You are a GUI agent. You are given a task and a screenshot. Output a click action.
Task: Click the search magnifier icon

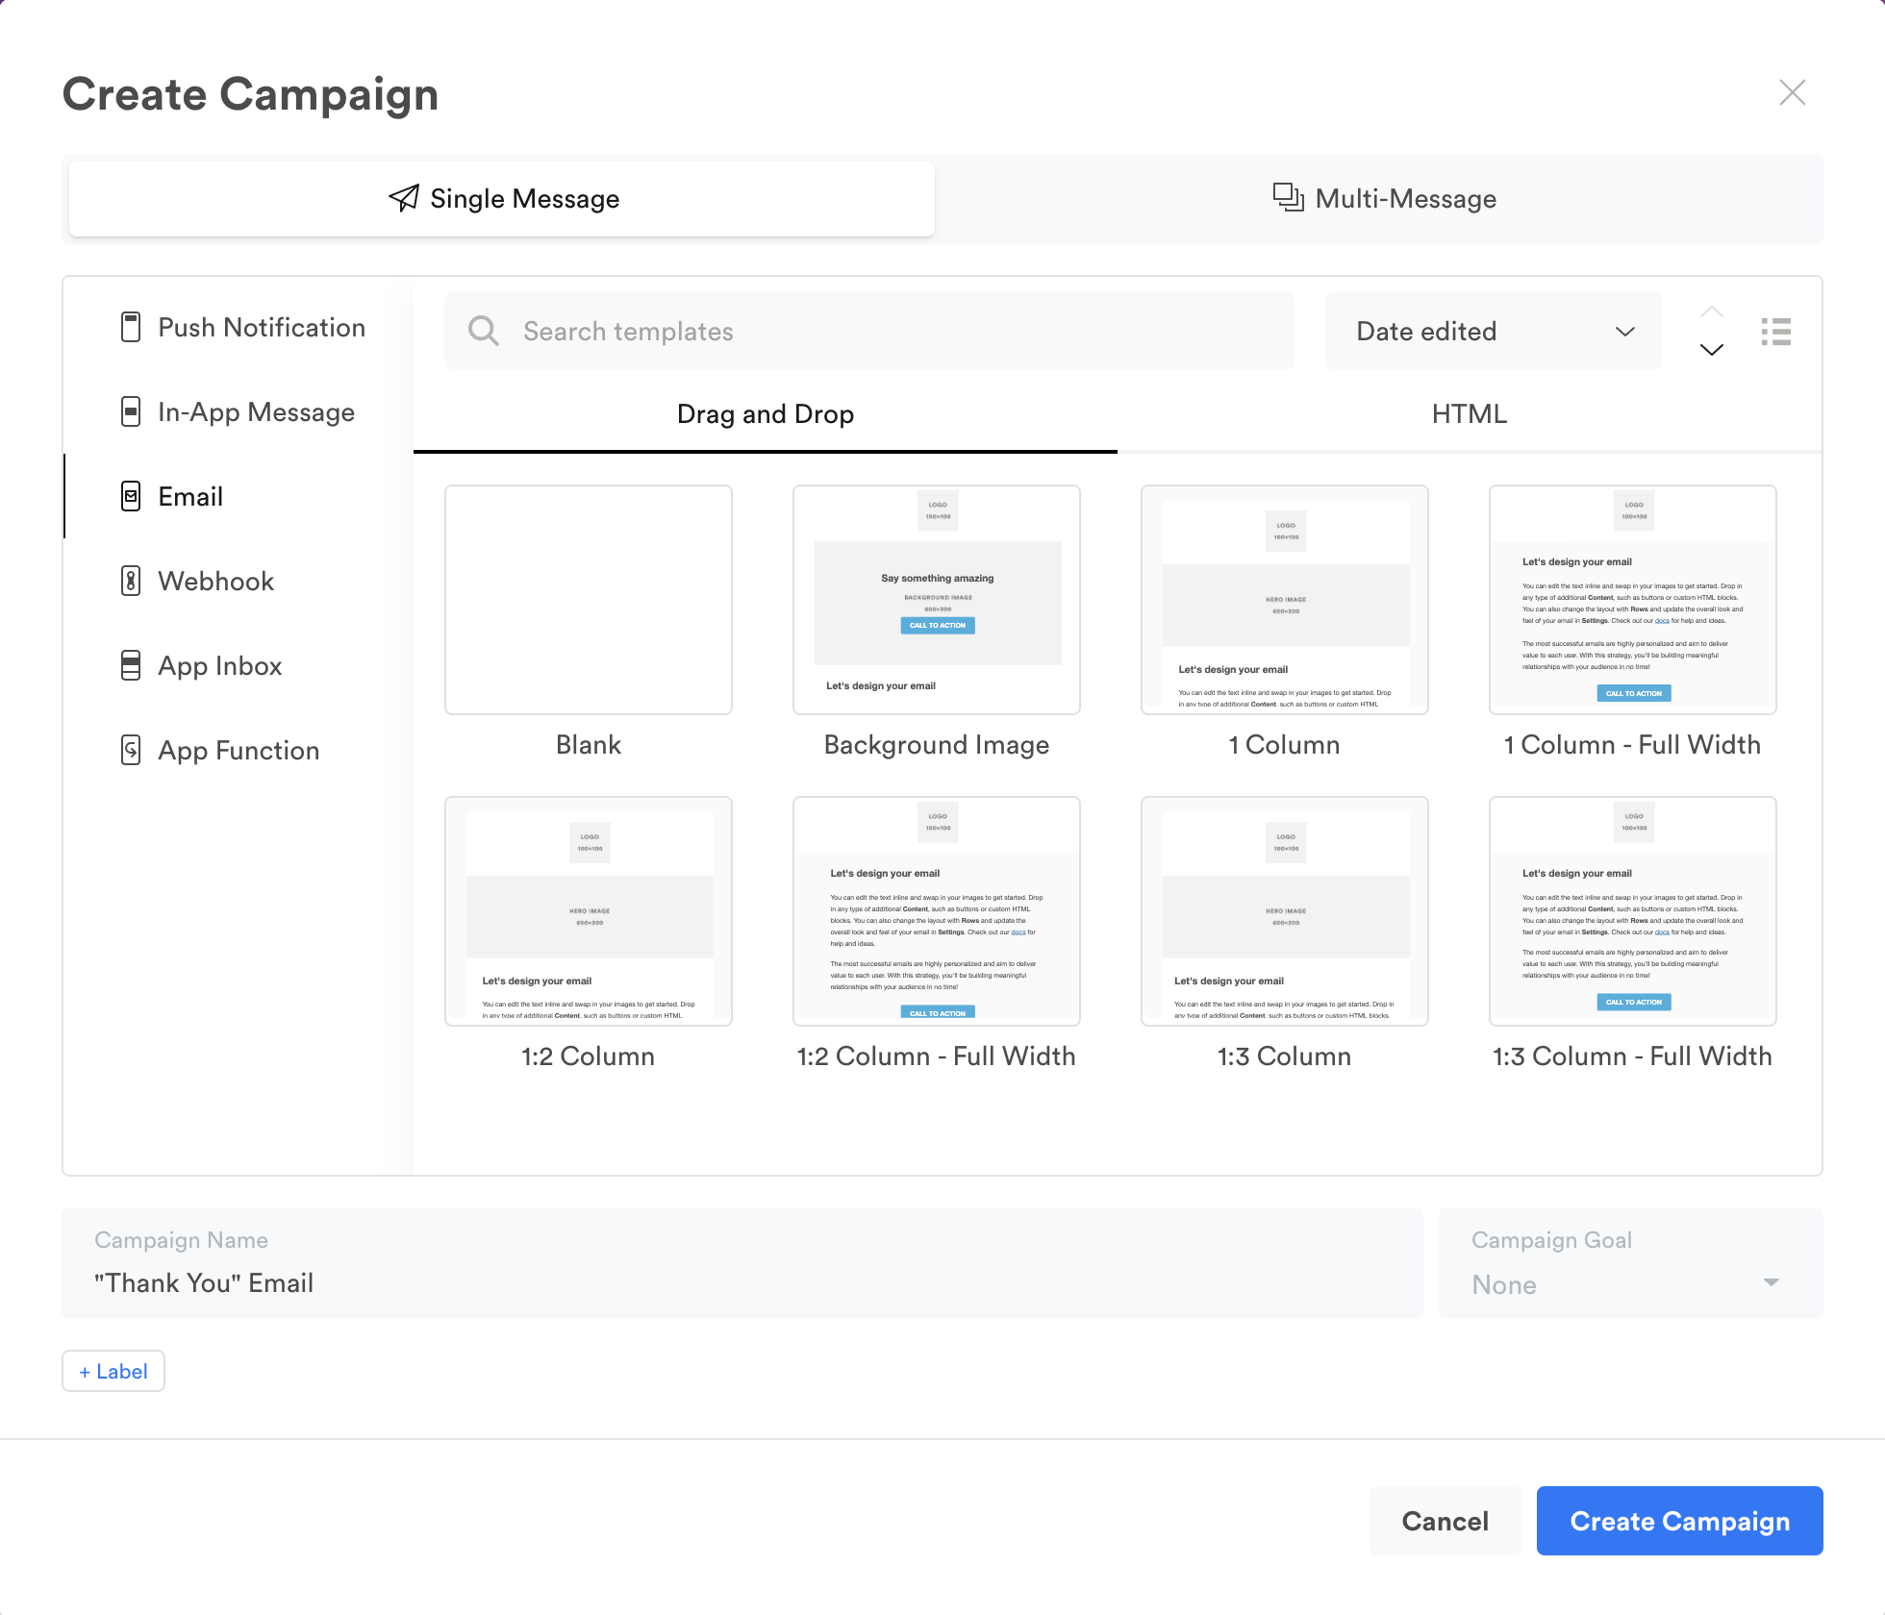tap(483, 332)
